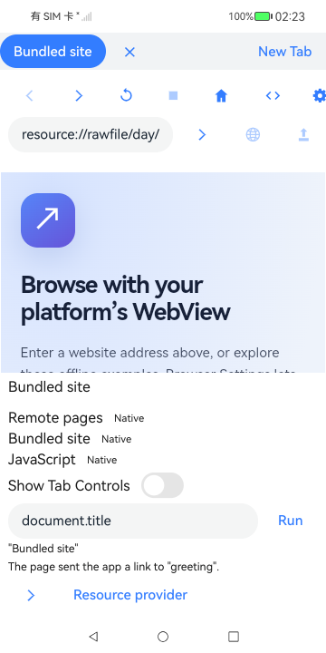The image size is (326, 653).
Task: Tap the purple arrow app logo
Action: [x=48, y=220]
